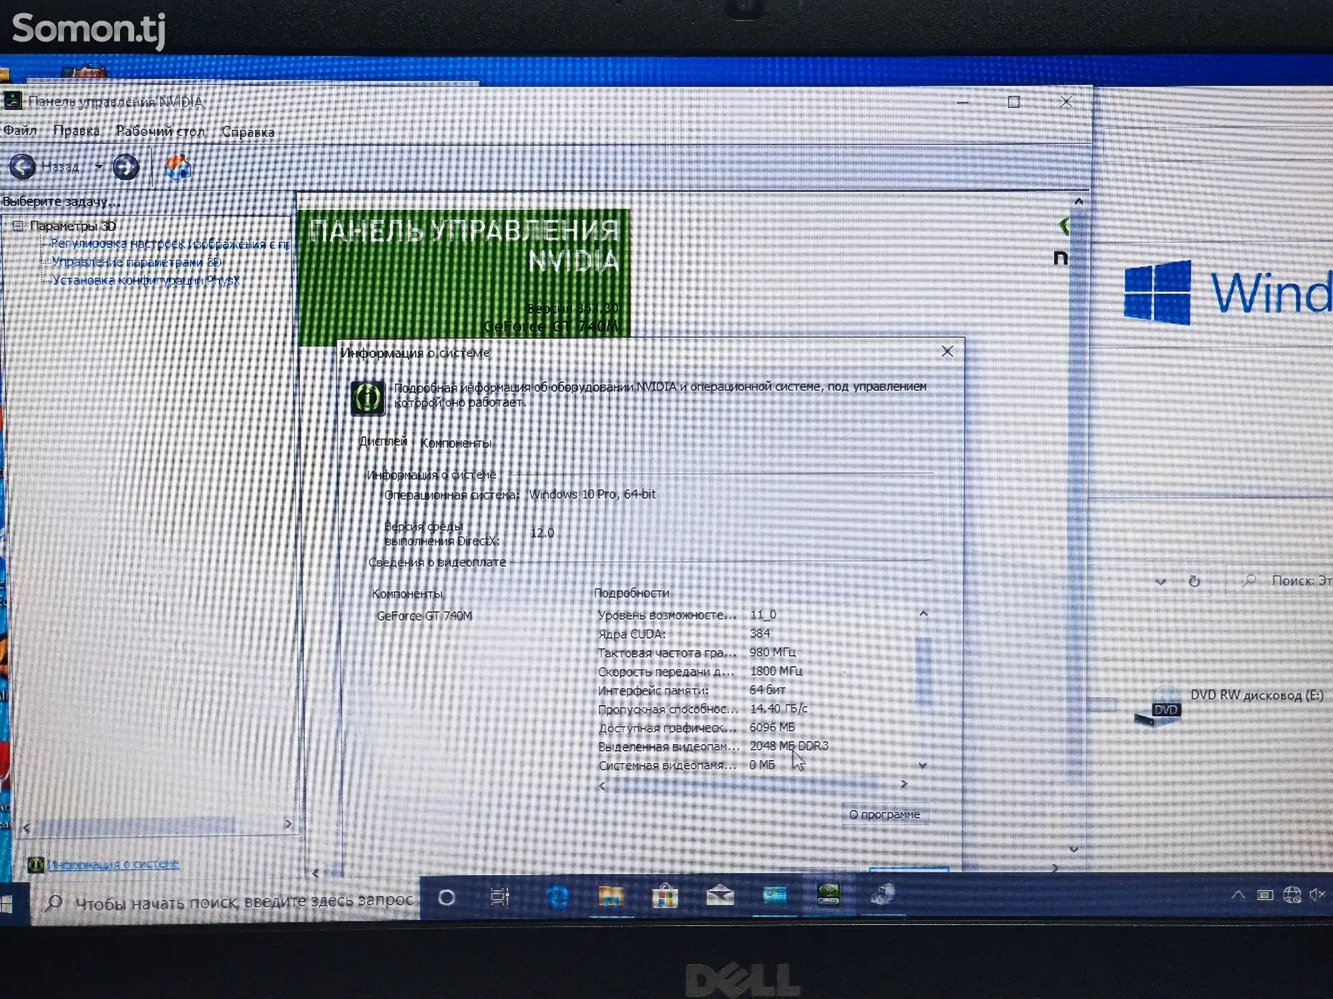
Task: Open the Back history dropdown arrow
Action: pos(99,167)
